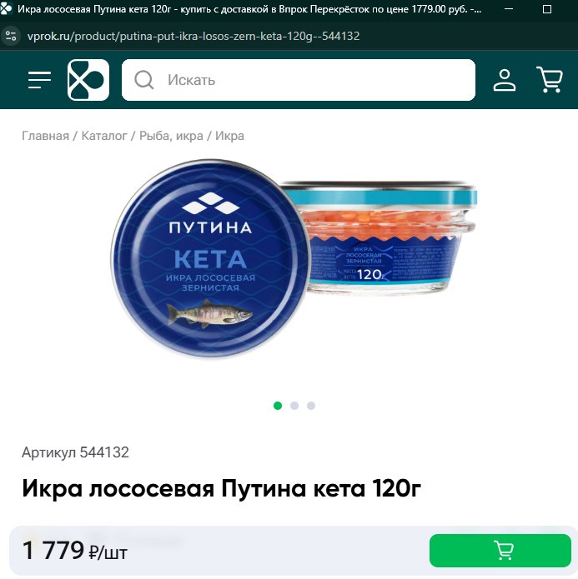This screenshot has height=579, width=578.
Task: Open the user account profile icon
Action: (505, 80)
